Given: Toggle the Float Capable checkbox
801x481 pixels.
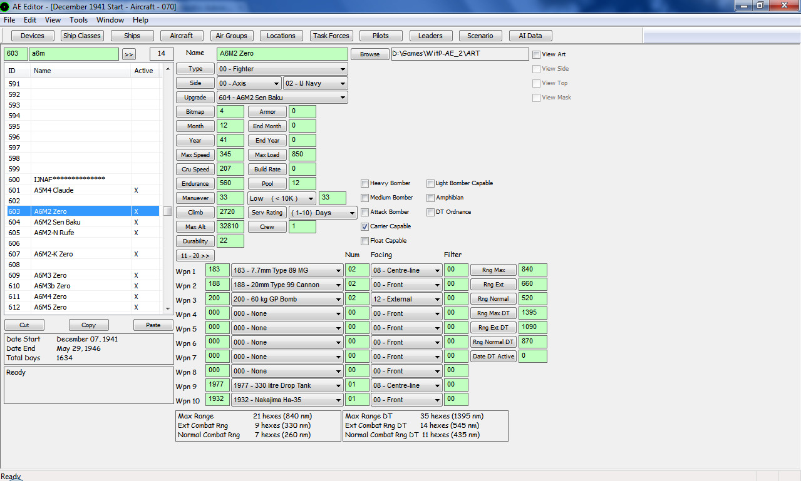Looking at the screenshot, I should coord(365,241).
